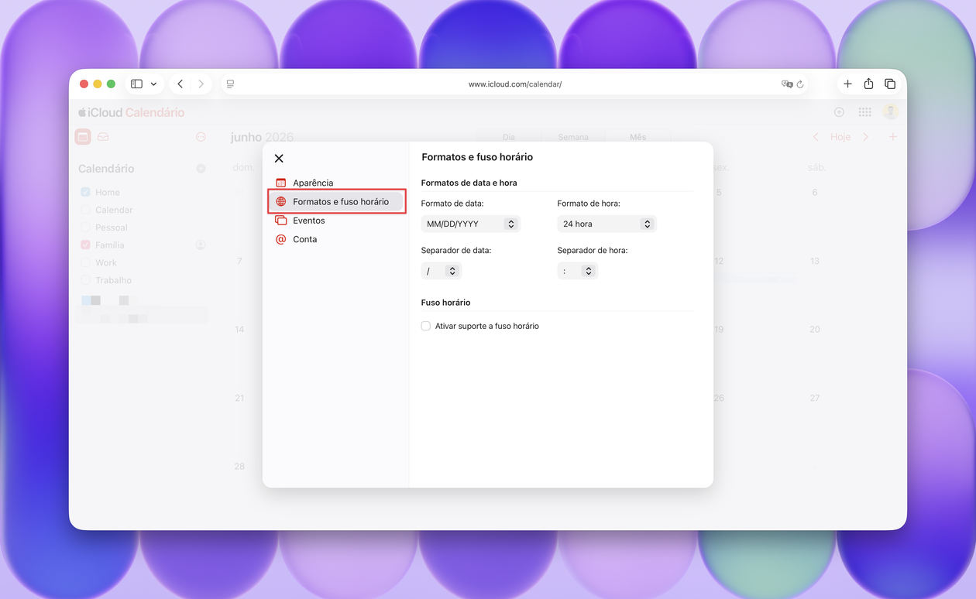Image resolution: width=976 pixels, height=599 pixels.
Task: Toggle the Calendar calendar checkbox
Action: click(x=85, y=210)
